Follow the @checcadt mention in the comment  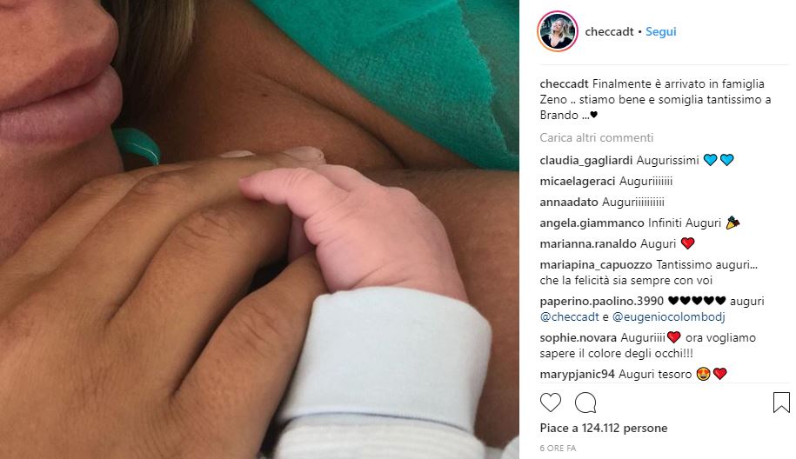[570, 317]
